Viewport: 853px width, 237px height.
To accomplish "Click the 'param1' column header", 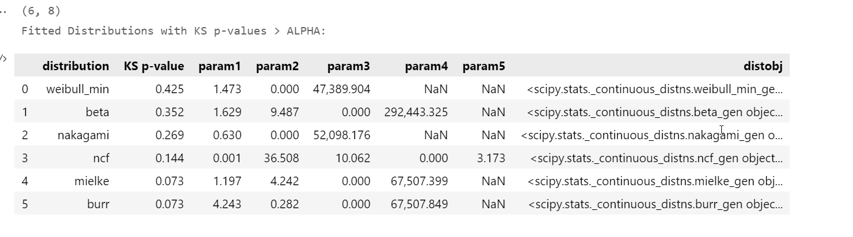I will (220, 66).
